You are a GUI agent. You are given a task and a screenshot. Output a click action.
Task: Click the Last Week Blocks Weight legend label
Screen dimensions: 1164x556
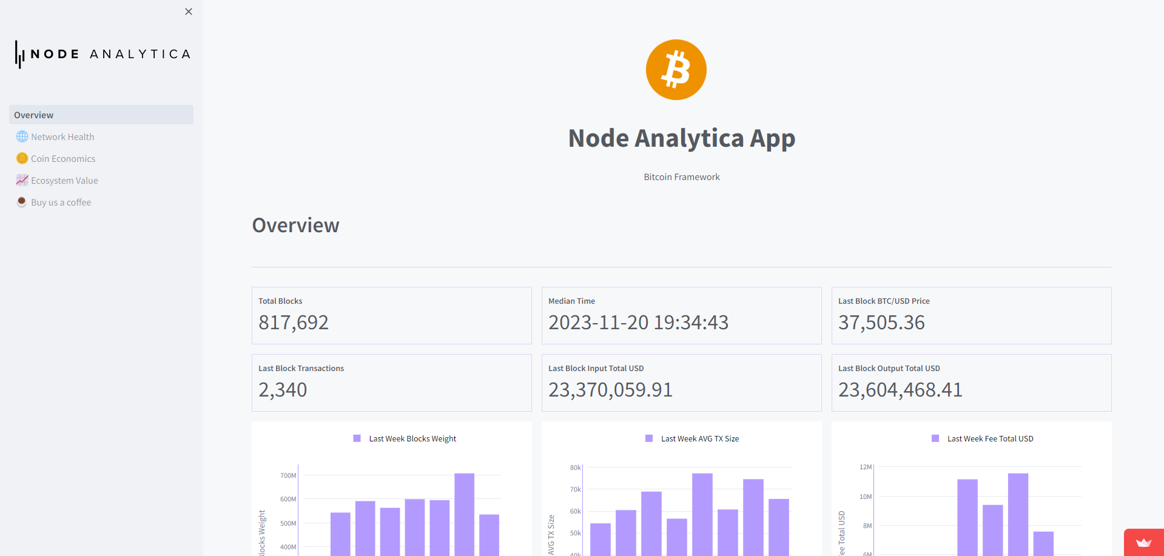(x=412, y=439)
